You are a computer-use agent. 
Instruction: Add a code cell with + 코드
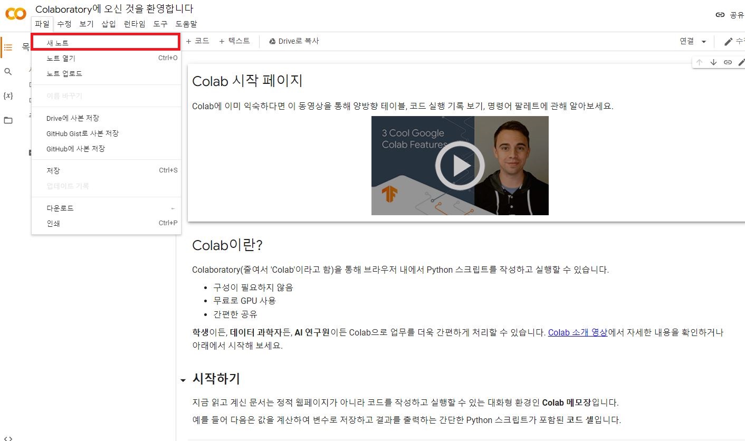tap(197, 41)
